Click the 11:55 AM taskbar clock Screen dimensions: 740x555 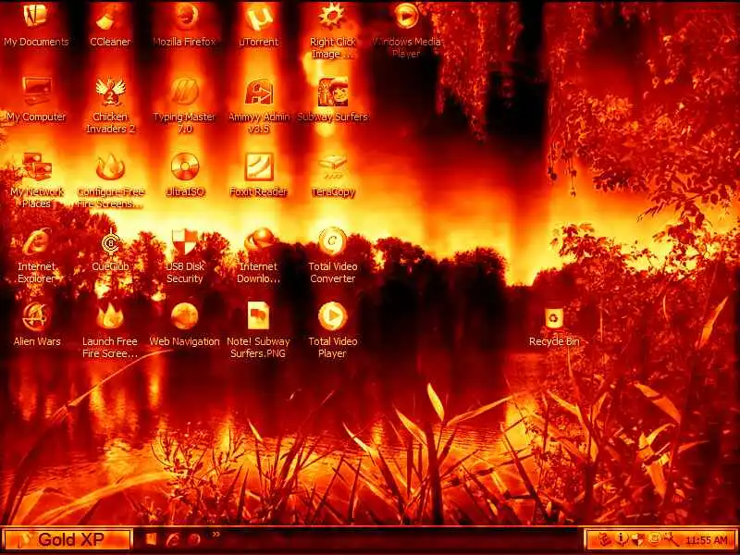707,540
